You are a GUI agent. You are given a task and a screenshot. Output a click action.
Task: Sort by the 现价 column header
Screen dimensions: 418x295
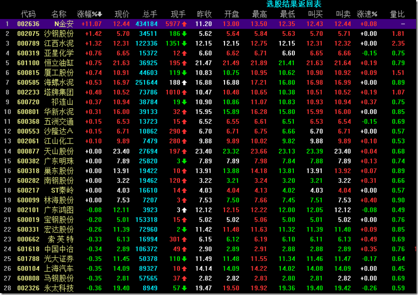122,14
